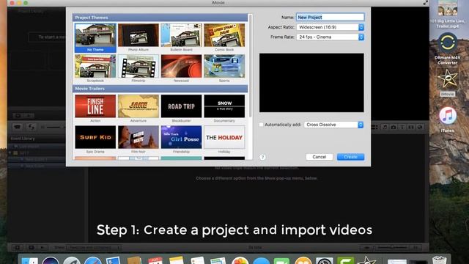Screen dimensions: 469x264
Task: Click the theme list scrollbar
Action: pyautogui.click(x=251, y=66)
